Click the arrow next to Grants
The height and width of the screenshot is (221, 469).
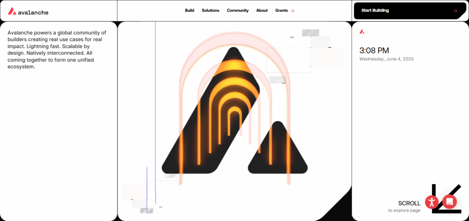(x=293, y=11)
